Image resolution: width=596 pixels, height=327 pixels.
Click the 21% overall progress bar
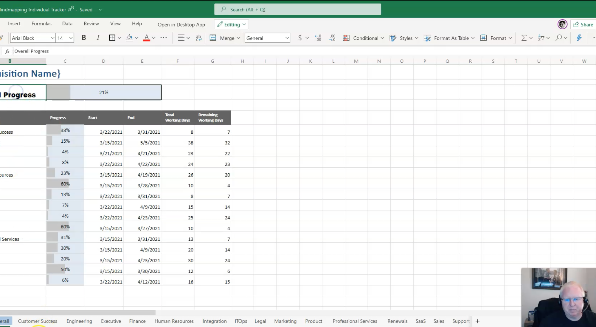pyautogui.click(x=104, y=92)
